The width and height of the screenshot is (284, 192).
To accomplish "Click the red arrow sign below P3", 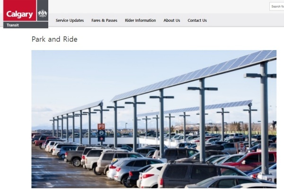I will coord(101,139).
